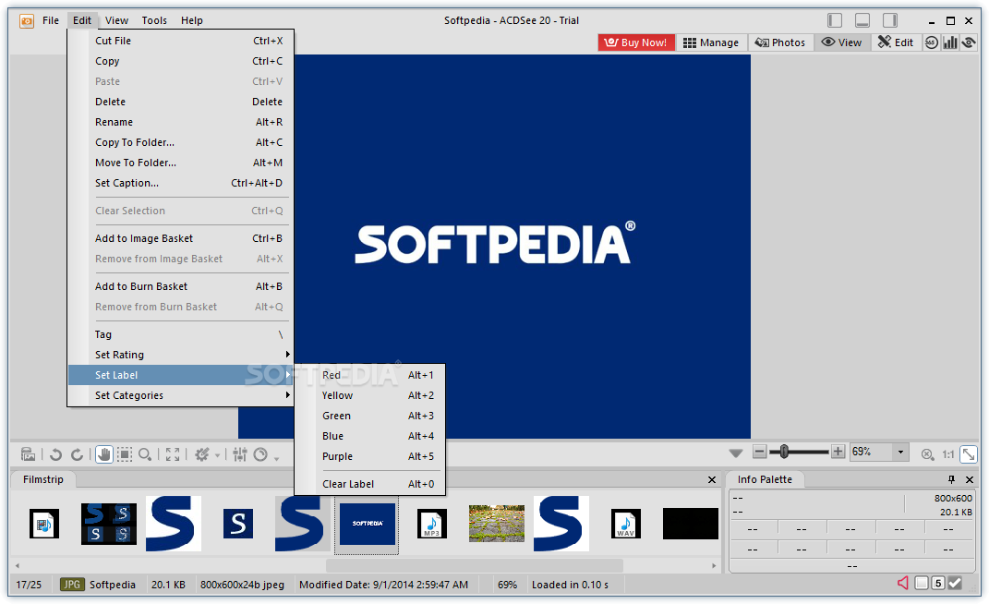
Task: Open the Tools menu
Action: pyautogui.click(x=154, y=20)
